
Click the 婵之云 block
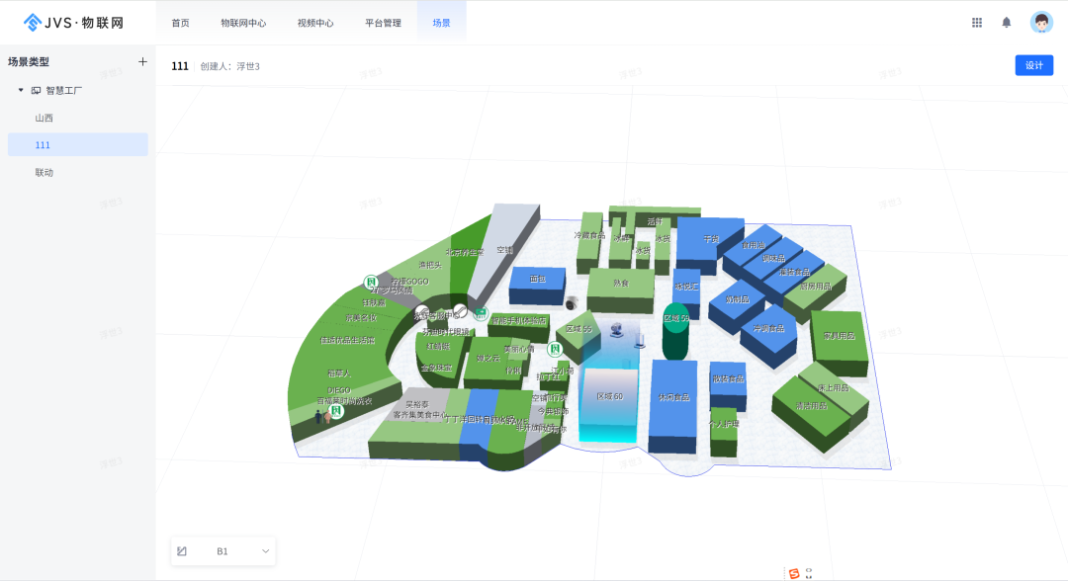489,362
